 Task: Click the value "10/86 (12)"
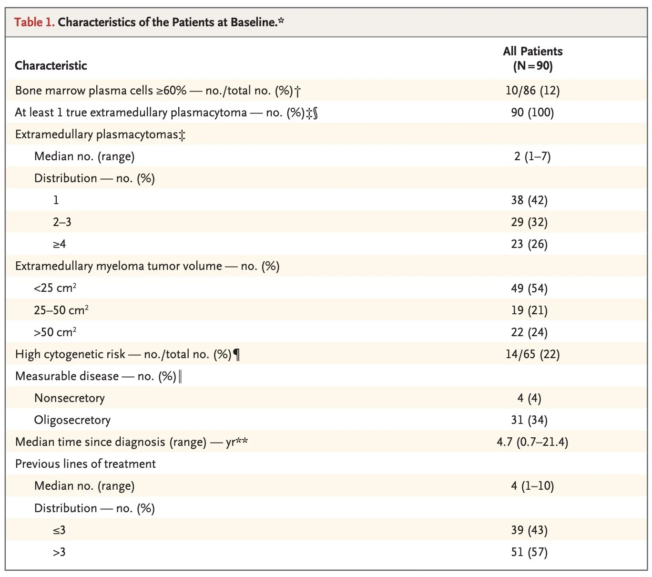point(532,91)
